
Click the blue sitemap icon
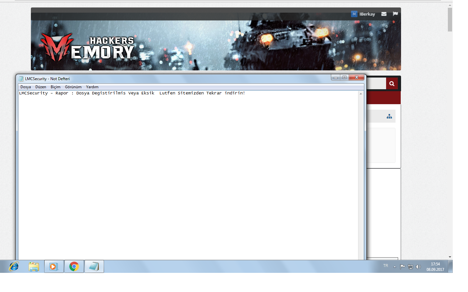click(389, 116)
